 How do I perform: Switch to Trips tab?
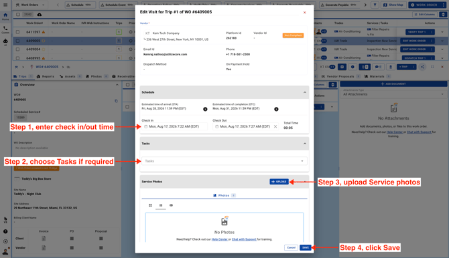23,77
